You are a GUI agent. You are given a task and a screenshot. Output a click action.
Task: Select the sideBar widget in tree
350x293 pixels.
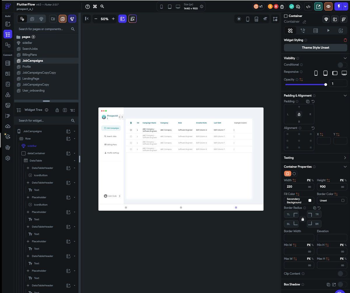[x=32, y=146]
